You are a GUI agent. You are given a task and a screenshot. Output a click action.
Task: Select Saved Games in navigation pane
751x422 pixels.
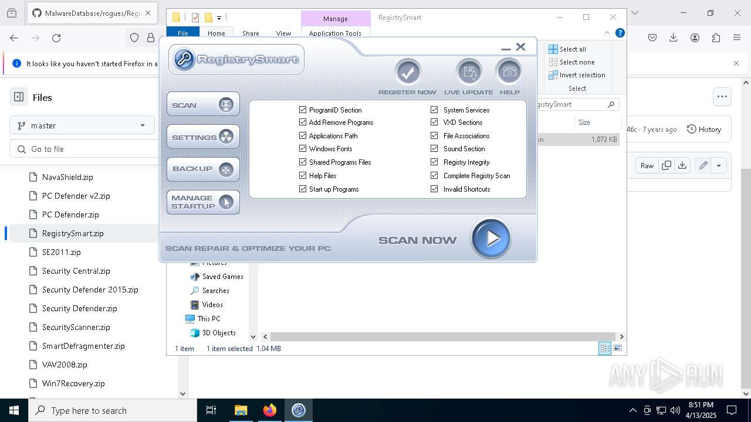pyautogui.click(x=216, y=277)
